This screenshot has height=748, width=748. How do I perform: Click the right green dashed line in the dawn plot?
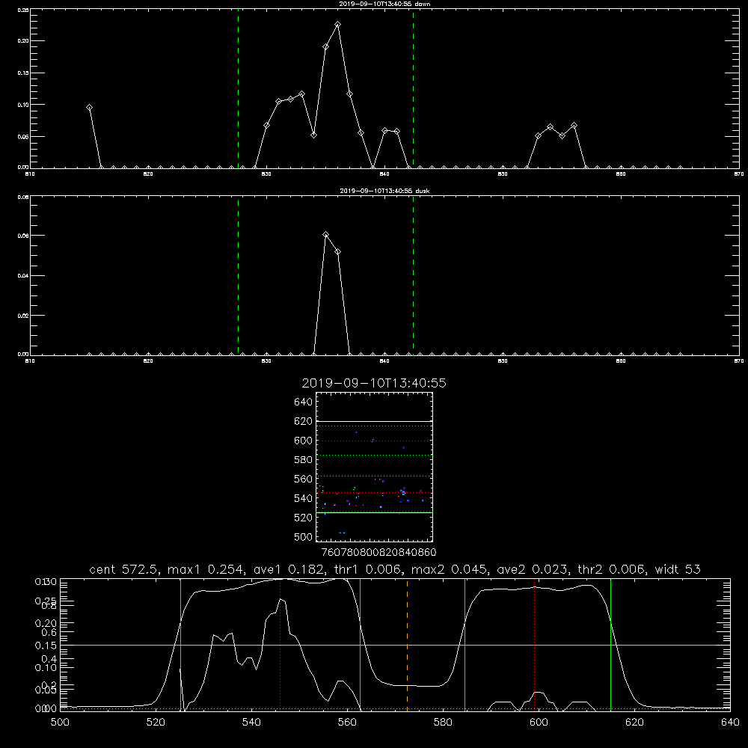tap(413, 88)
